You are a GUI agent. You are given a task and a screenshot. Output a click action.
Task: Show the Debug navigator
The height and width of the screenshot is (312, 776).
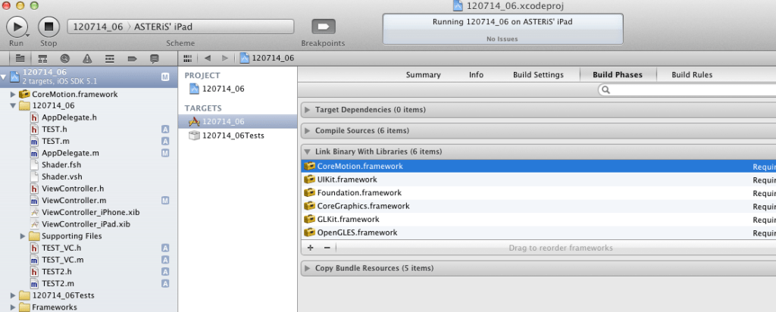(110, 58)
